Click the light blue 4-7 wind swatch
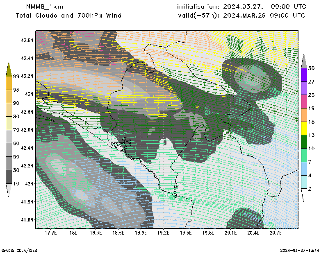Screen dimensions: 328x253 pyautogui.click(x=304, y=169)
